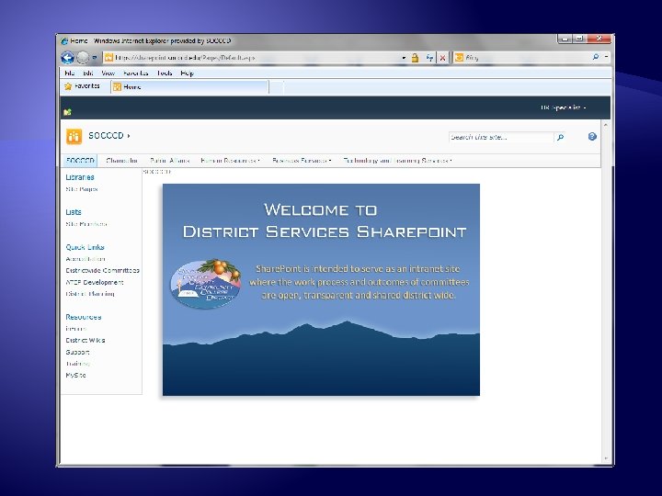Open the District Wikis link
This screenshot has height=496, width=662.
(86, 340)
